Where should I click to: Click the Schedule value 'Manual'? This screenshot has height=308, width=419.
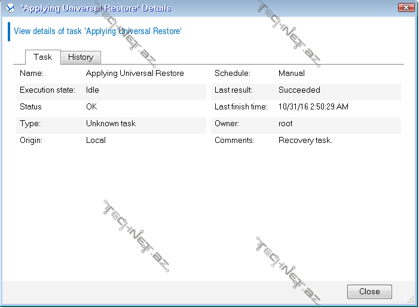[292, 74]
